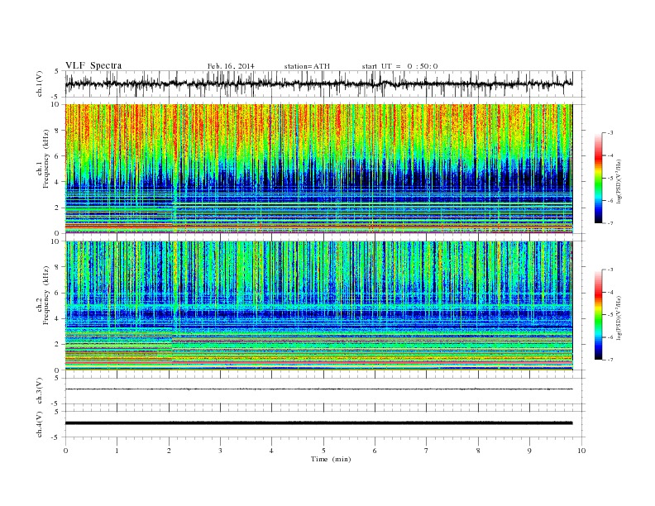The width and height of the screenshot is (655, 506).
Task: Click the ch.2 color scale bar
Action: point(599,315)
